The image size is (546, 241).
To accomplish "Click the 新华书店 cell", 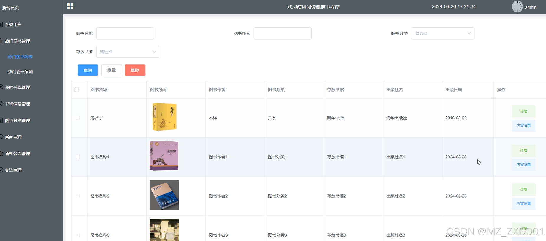I will click(335, 118).
